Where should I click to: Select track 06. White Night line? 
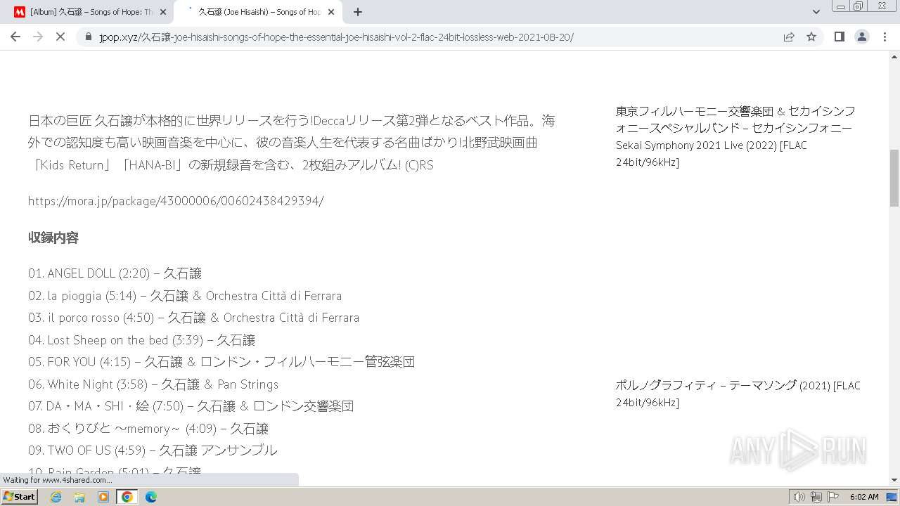153,384
